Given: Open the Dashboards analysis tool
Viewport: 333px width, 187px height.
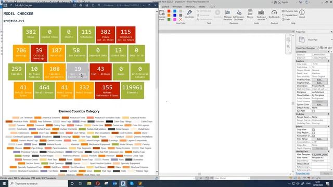Looking at the screenshot, I should click(x=274, y=14).
